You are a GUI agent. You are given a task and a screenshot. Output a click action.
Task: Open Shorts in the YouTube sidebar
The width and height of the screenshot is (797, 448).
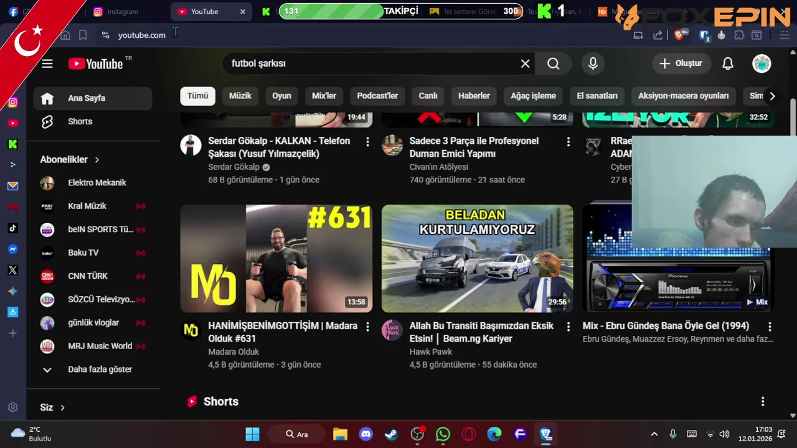point(93,121)
